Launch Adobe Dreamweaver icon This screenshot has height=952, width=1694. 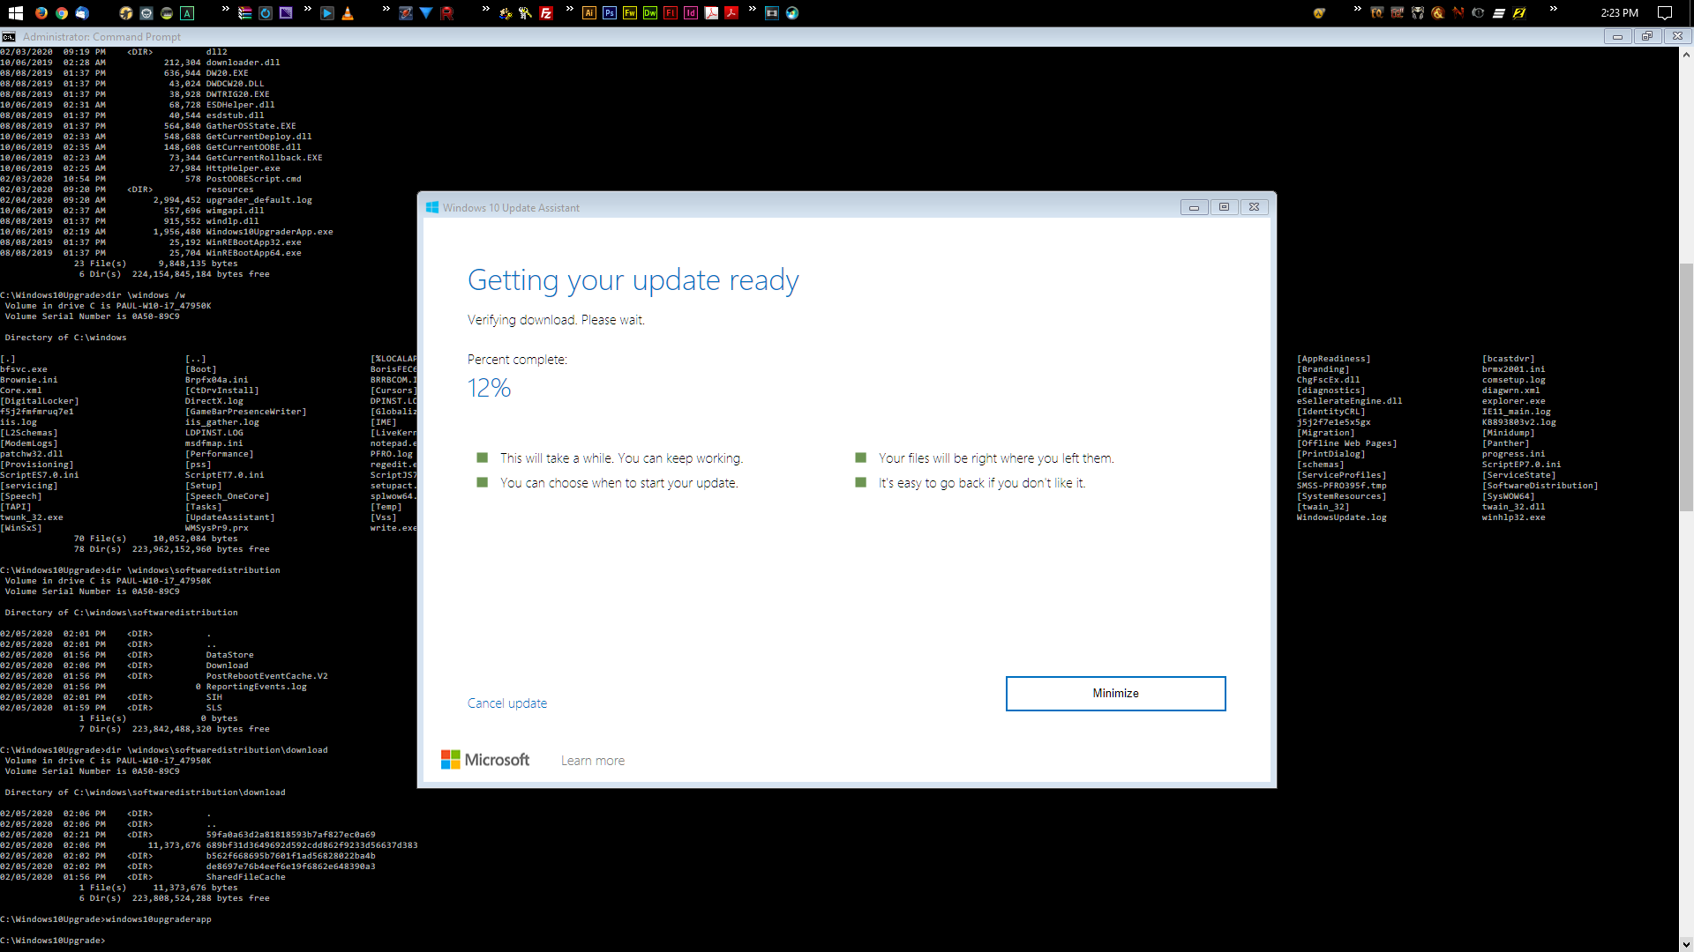coord(650,13)
